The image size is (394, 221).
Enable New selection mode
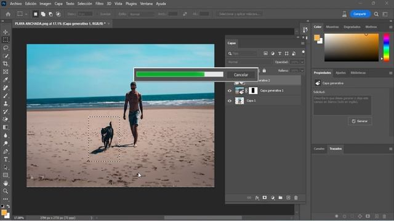point(36,14)
